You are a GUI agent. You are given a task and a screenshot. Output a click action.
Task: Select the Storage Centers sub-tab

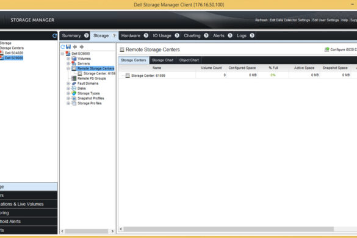pyautogui.click(x=134, y=60)
